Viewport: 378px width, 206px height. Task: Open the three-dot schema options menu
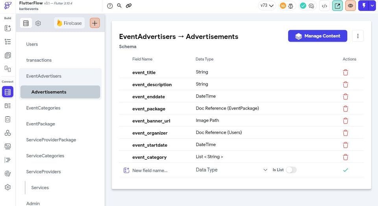tap(358, 36)
